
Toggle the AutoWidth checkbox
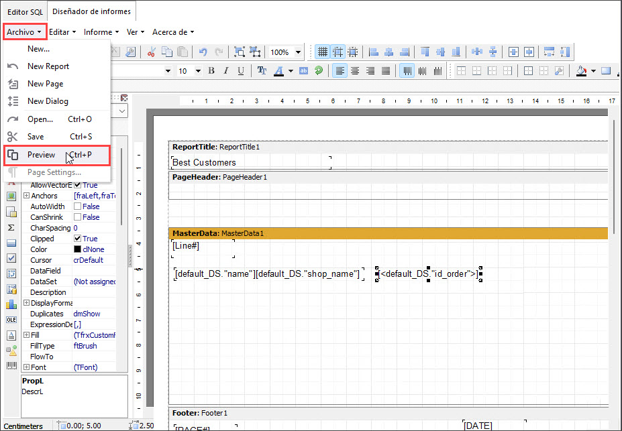click(x=78, y=206)
